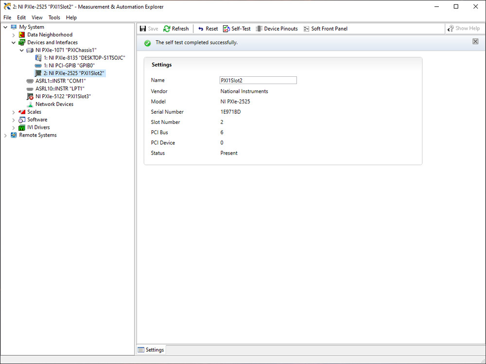Click the My System computer icon

14,27
